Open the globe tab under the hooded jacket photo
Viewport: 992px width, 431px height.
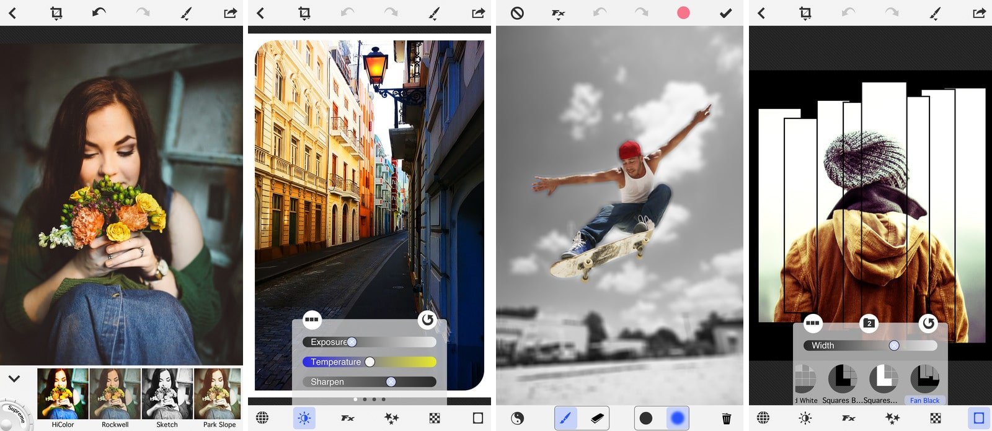tap(763, 418)
